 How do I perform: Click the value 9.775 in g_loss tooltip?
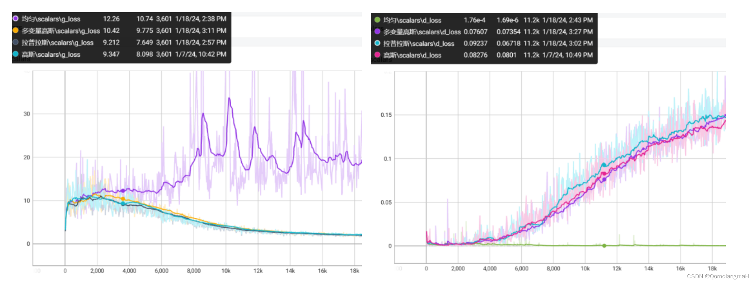pyautogui.click(x=145, y=31)
